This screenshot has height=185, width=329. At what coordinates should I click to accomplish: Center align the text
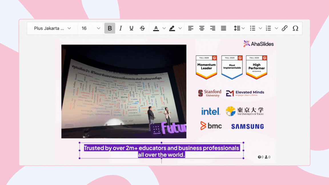202,28
